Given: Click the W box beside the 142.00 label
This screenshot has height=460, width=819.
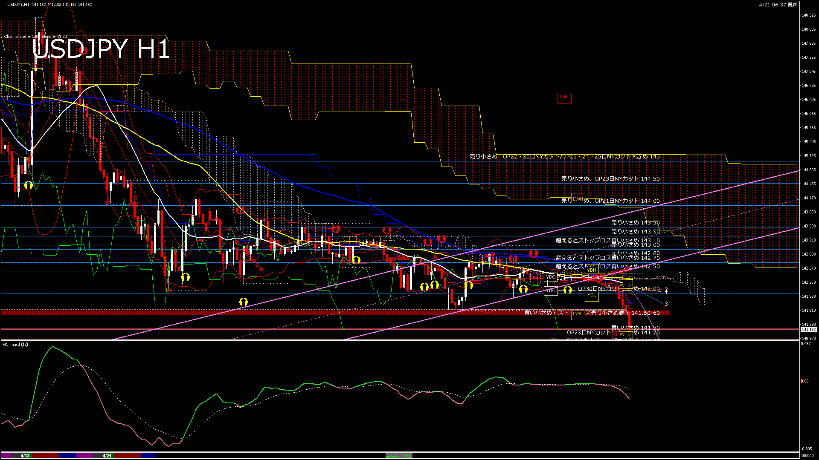Looking at the screenshot, I should click(x=622, y=284).
